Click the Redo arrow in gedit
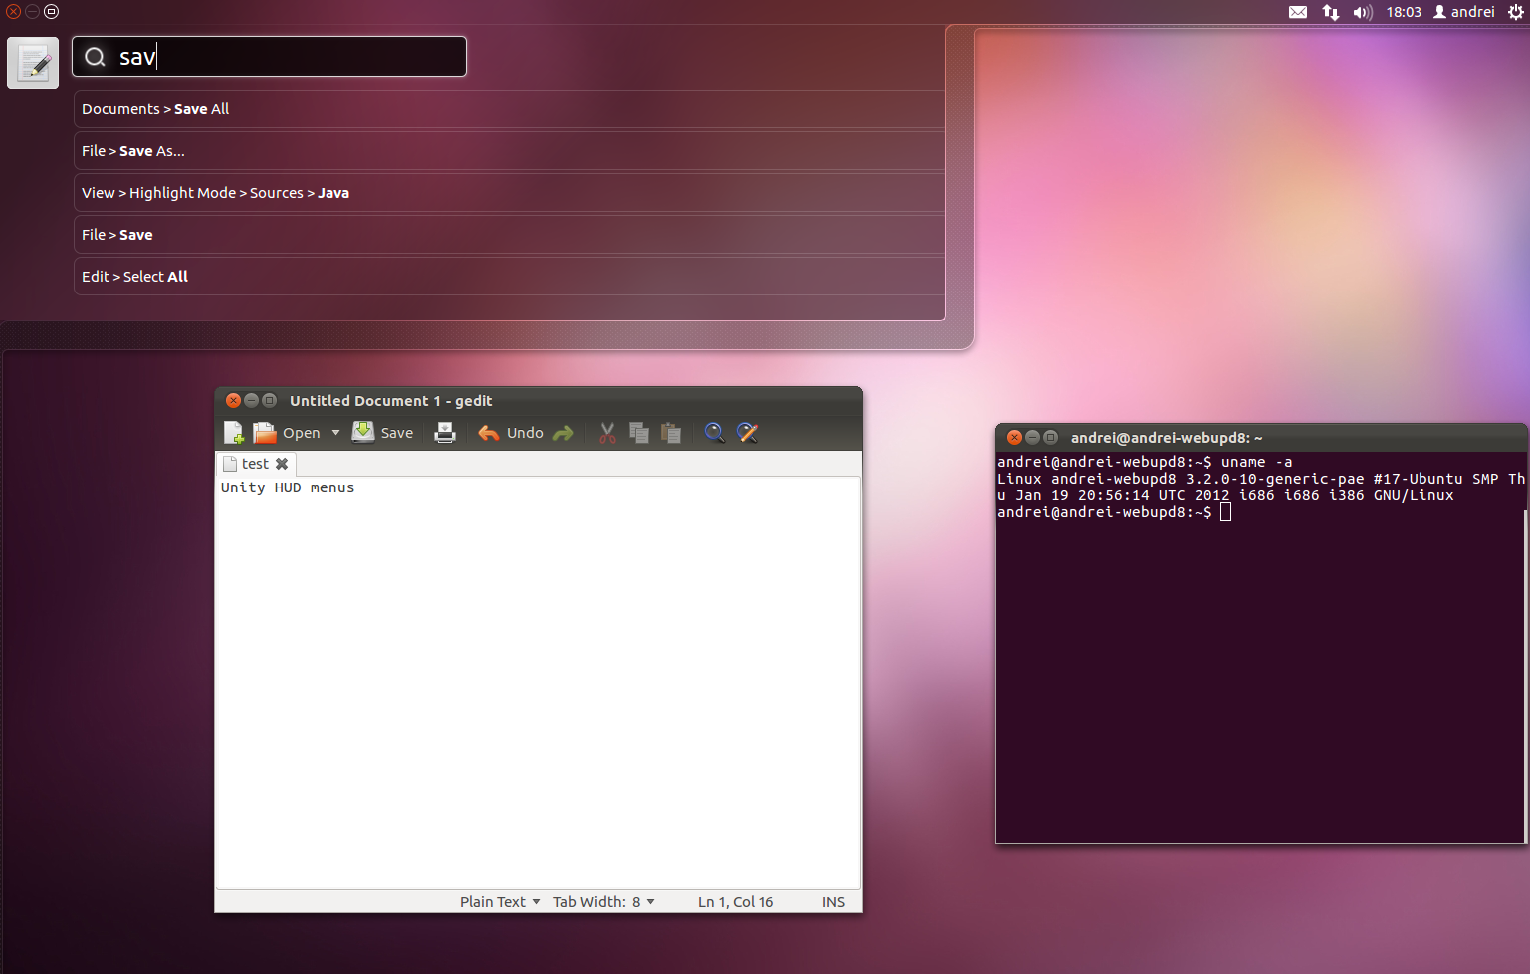This screenshot has height=974, width=1530. pos(562,432)
